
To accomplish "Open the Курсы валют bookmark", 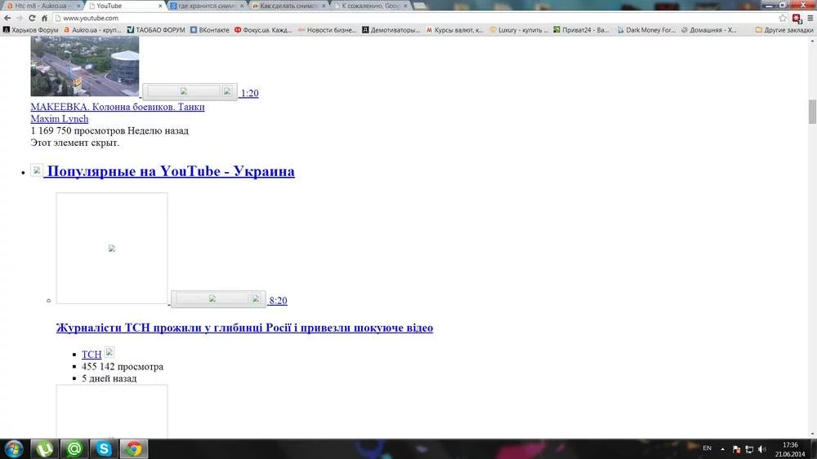I will 455,30.
